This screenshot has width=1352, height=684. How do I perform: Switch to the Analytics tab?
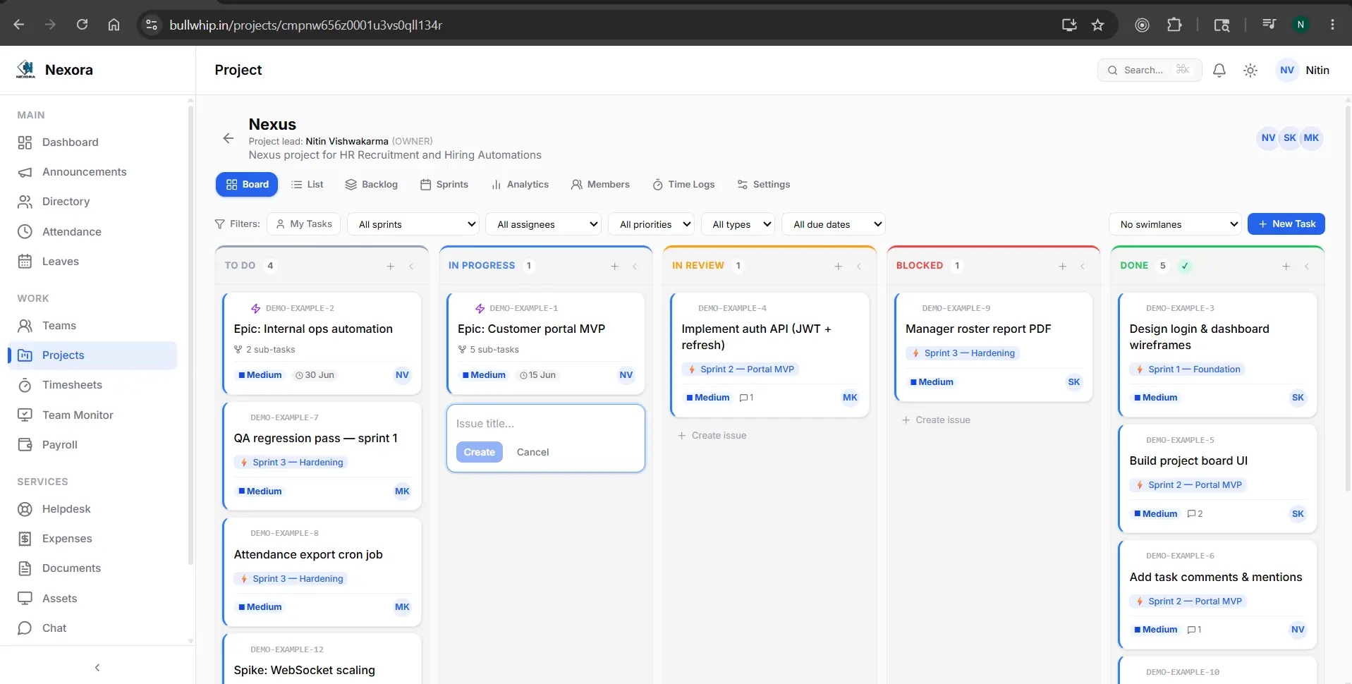pyautogui.click(x=520, y=185)
